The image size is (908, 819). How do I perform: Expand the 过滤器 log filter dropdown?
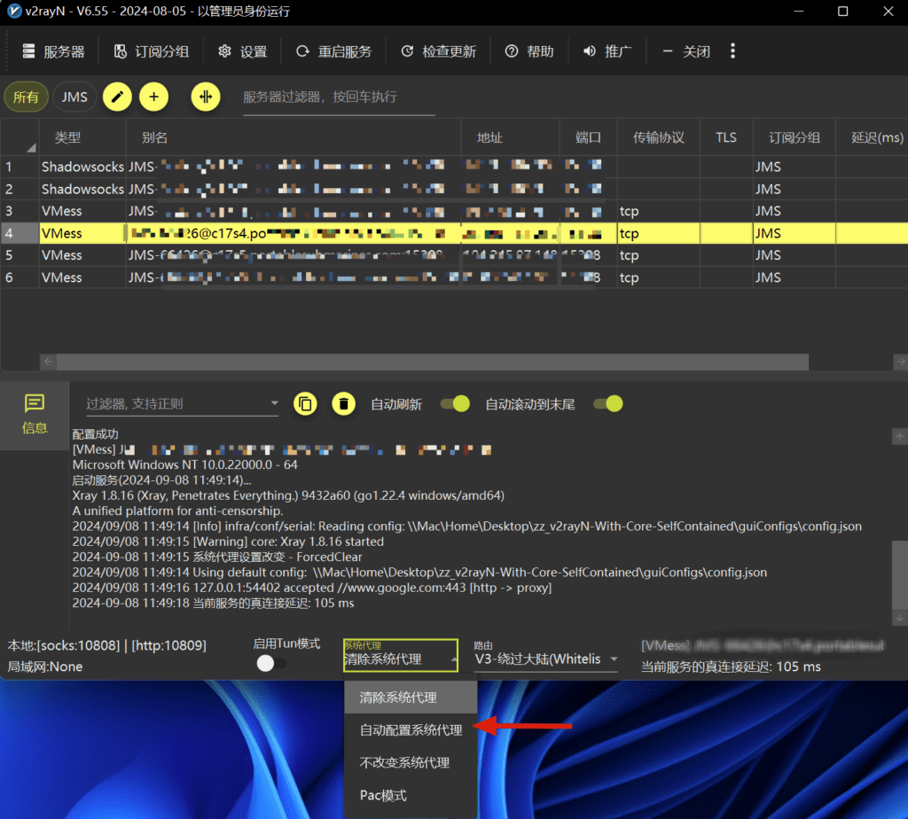275,403
